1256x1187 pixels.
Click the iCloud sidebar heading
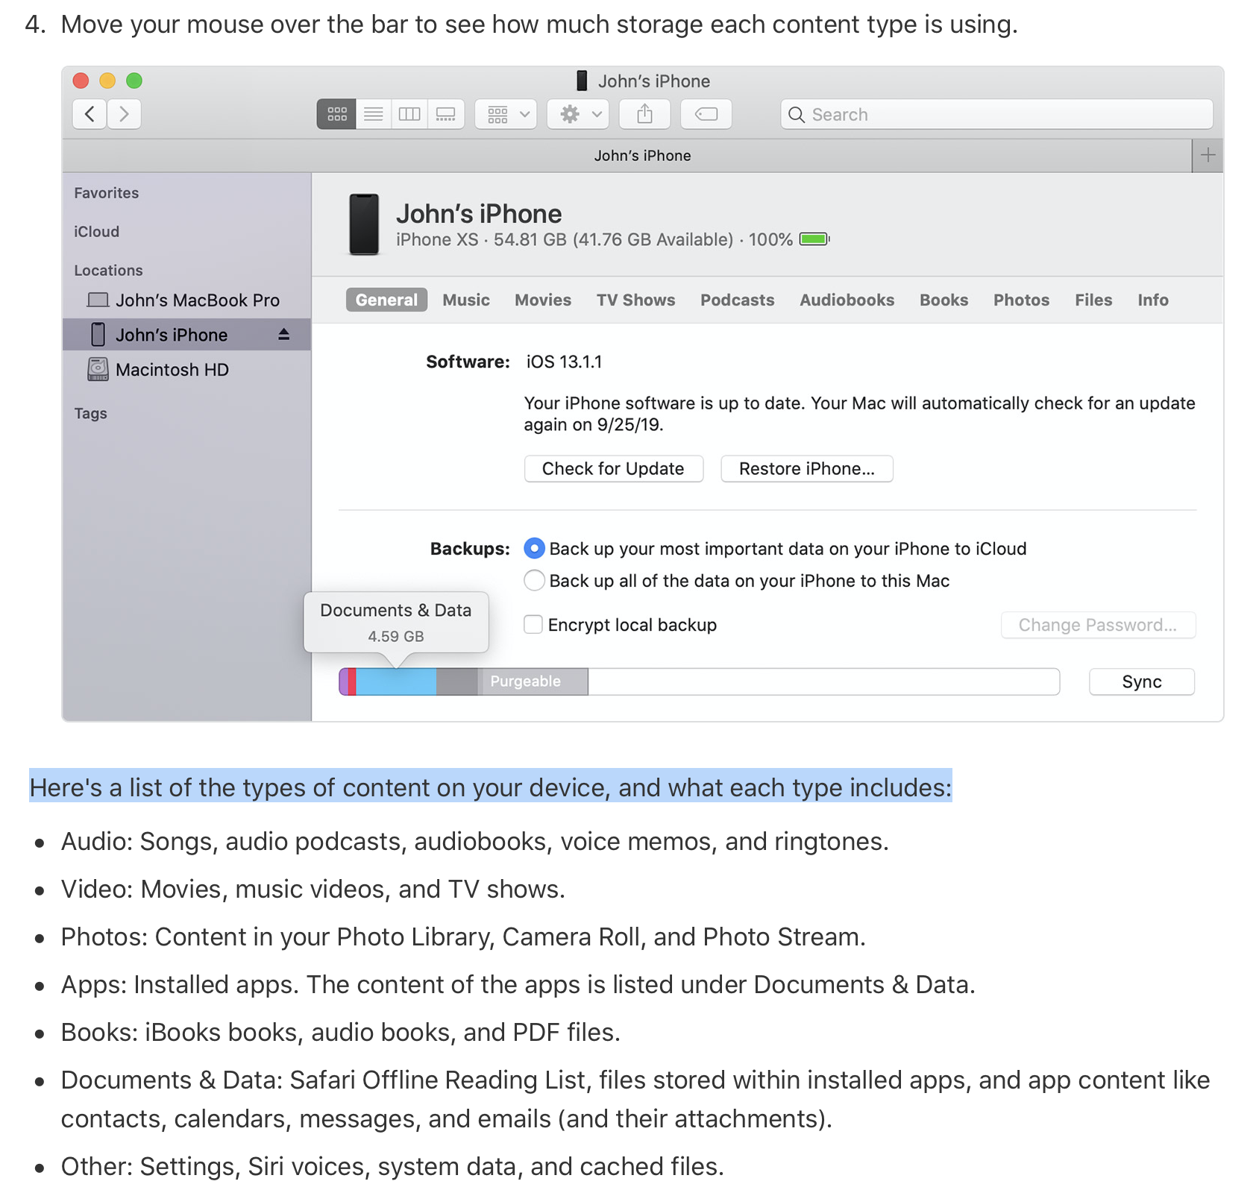[96, 231]
